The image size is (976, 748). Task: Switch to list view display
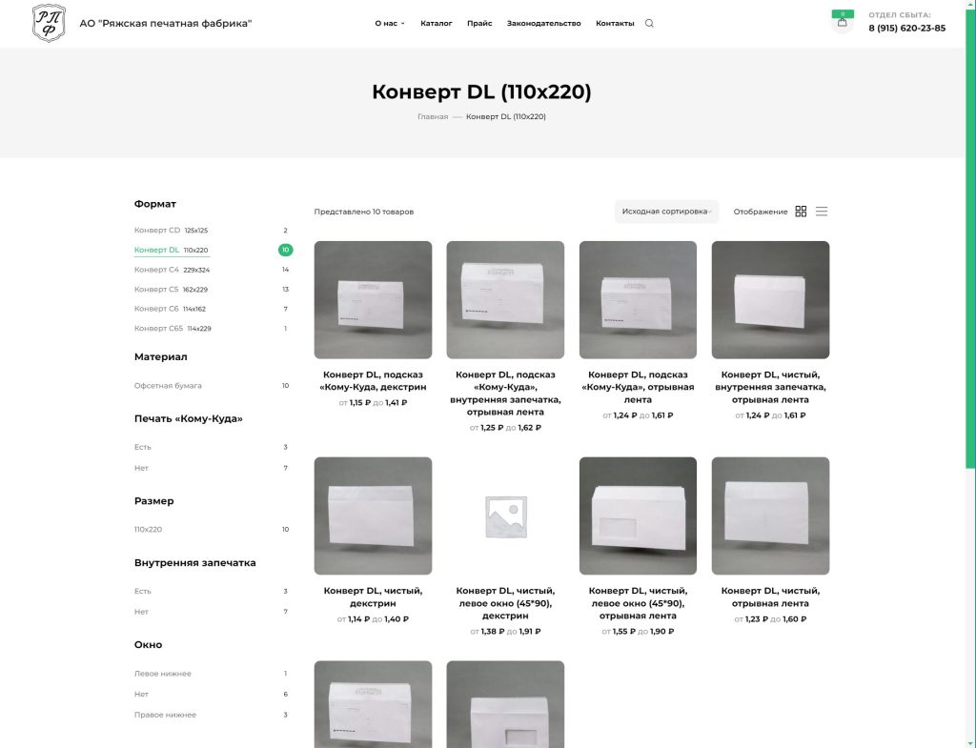(x=822, y=212)
